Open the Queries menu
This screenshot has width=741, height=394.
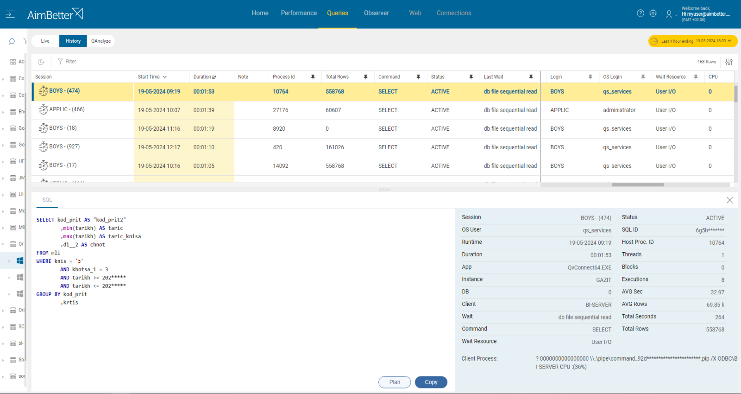(x=338, y=13)
